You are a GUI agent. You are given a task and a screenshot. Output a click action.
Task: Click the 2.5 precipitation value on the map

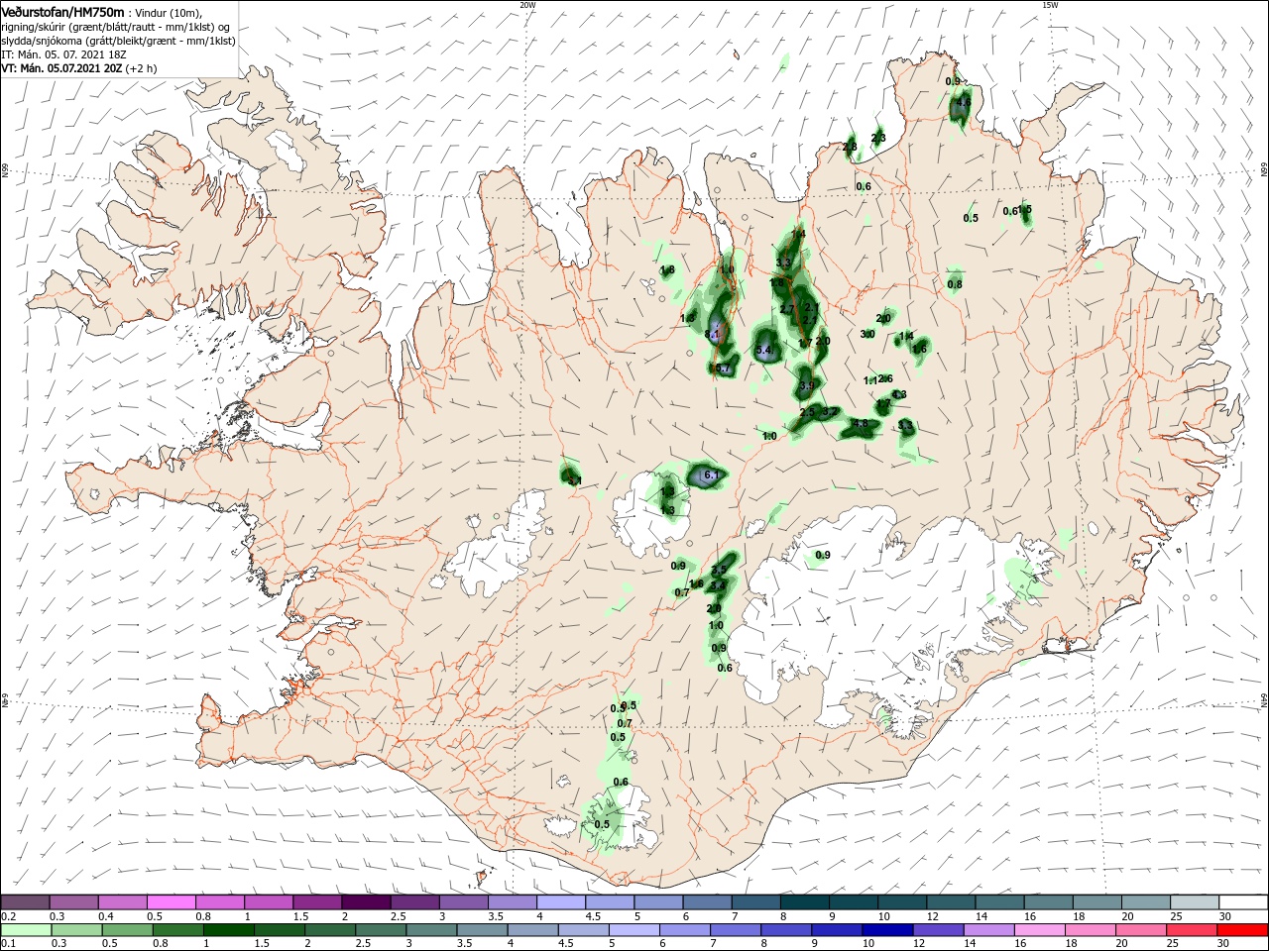tap(807, 412)
